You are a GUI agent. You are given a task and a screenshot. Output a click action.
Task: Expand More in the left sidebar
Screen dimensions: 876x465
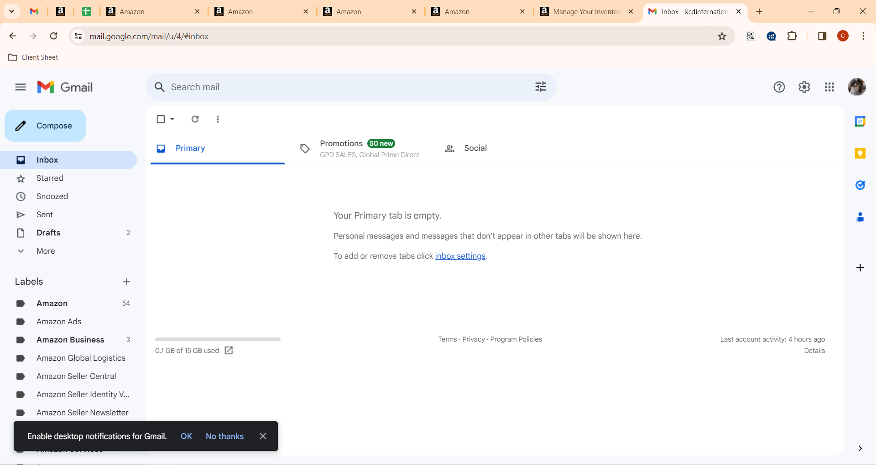click(x=46, y=251)
